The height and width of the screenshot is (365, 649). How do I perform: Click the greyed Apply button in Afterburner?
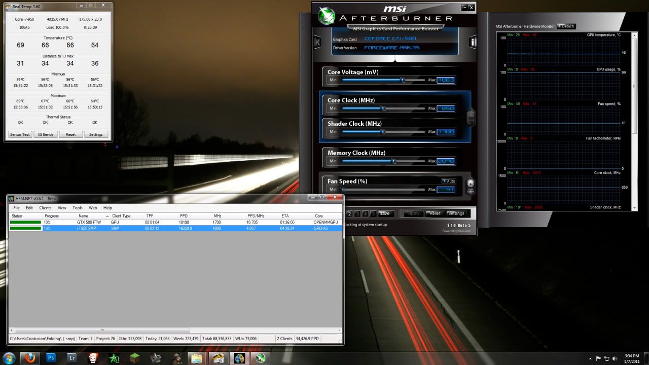coord(414,213)
